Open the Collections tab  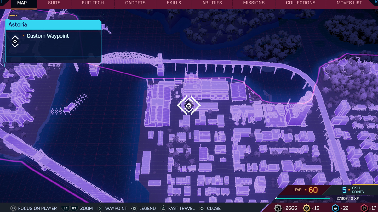[300, 3]
